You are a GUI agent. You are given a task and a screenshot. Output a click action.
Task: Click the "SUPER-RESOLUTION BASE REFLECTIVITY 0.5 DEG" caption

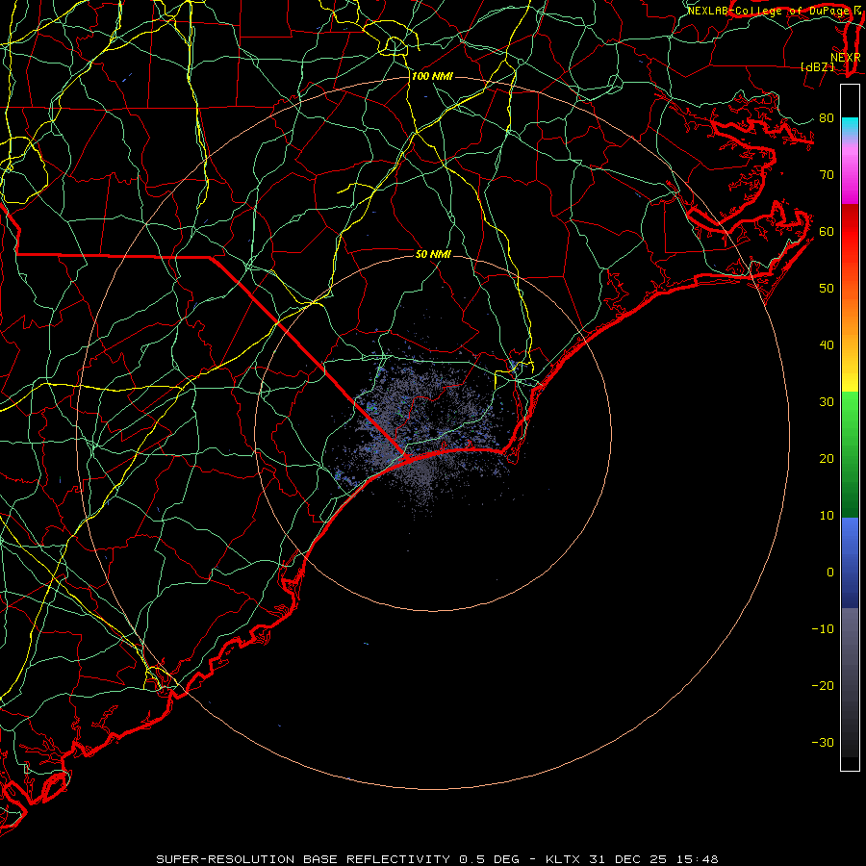338,859
